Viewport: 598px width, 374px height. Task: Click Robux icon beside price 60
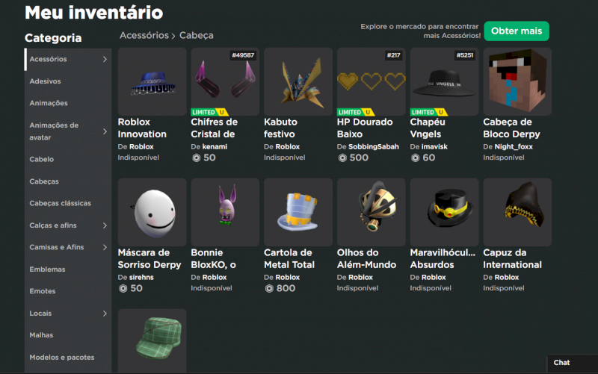click(415, 158)
